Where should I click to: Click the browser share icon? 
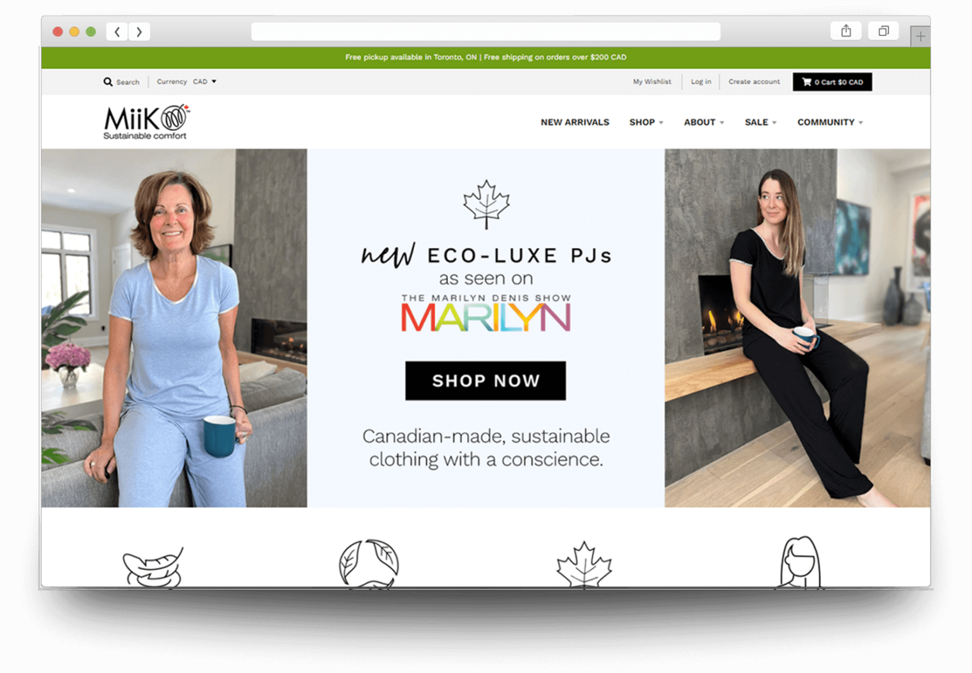pos(845,30)
